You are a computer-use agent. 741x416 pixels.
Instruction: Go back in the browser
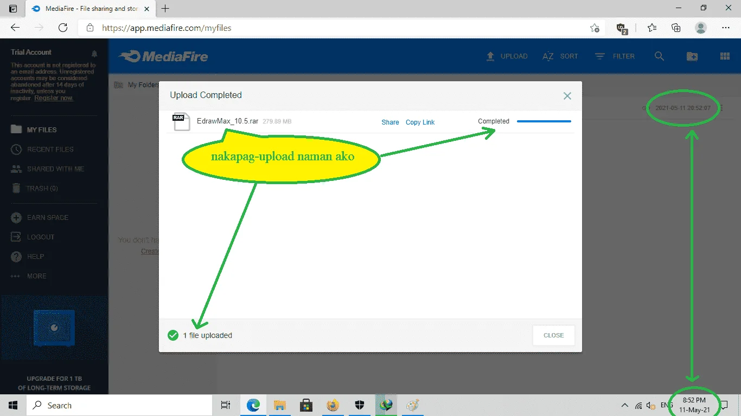coord(15,28)
